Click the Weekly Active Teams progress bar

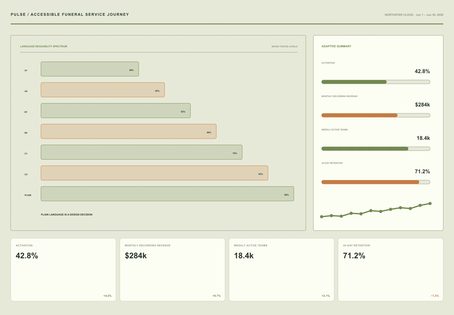[376, 149]
